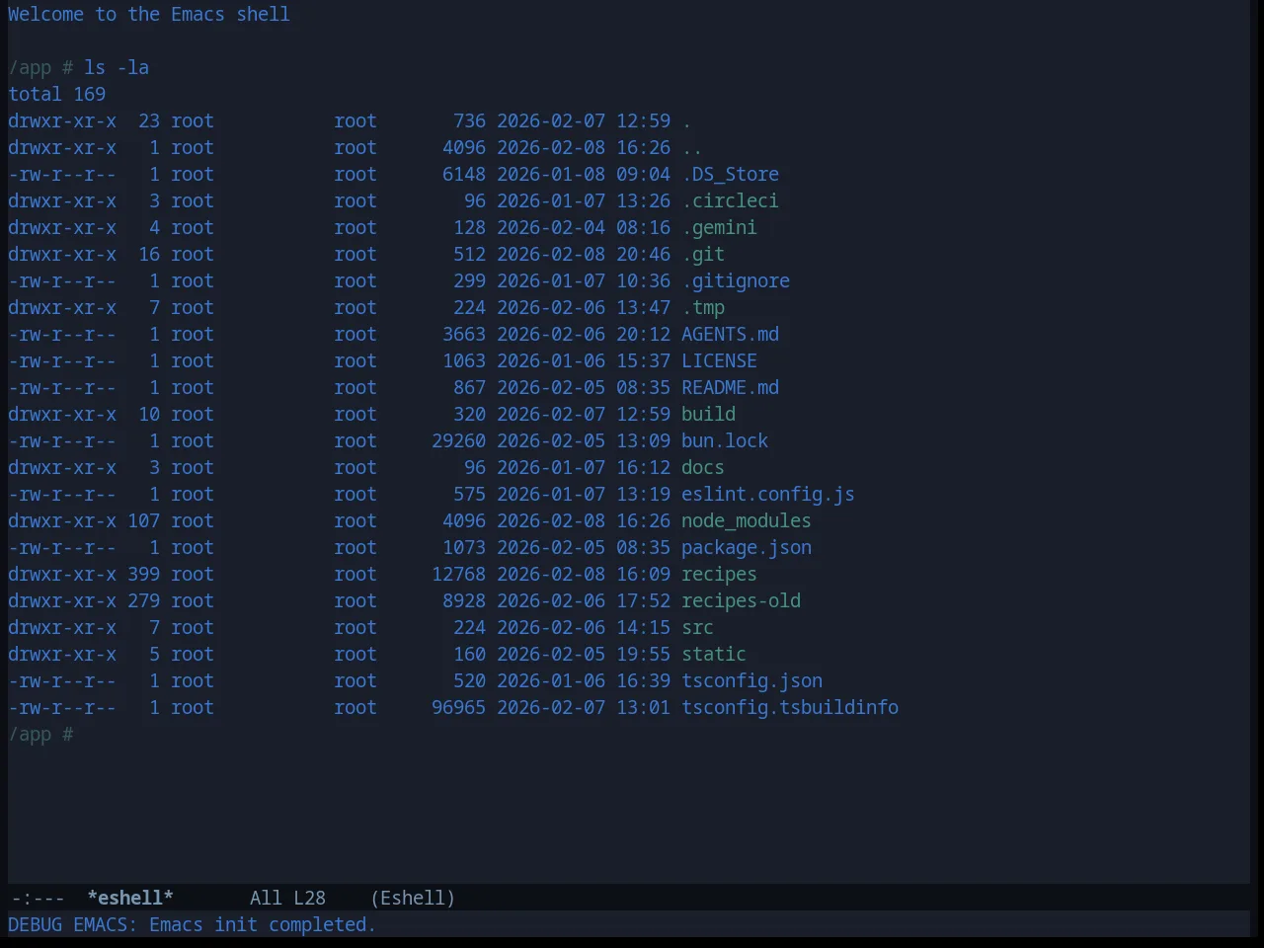Screen dimensions: 1264x948
Task: Click the link count 279
Action: (x=143, y=600)
